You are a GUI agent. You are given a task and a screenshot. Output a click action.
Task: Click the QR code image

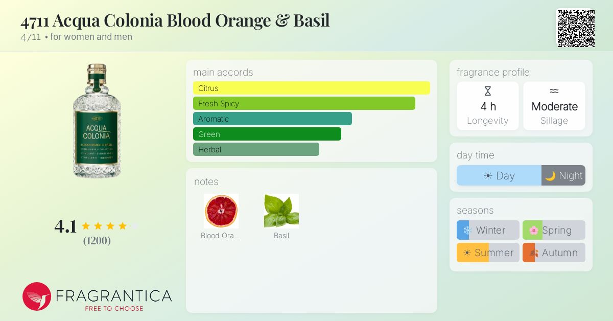pos(576,28)
